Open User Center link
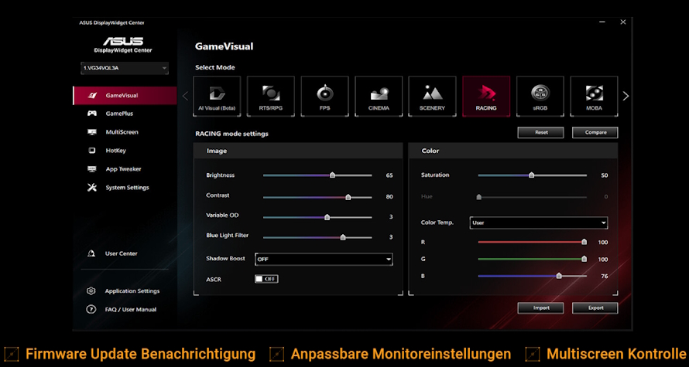Screen dimensions: 689x367 122,253
